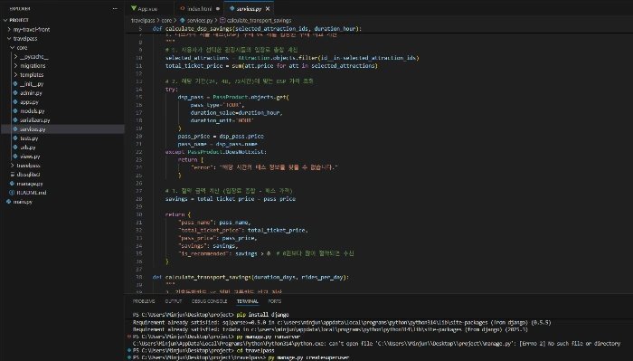This screenshot has height=361, width=633.
Task: Click the travelpass breadcrumb segment
Action: point(143,20)
